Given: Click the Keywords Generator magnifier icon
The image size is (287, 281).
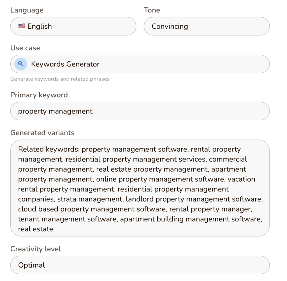Looking at the screenshot, I should point(21,64).
